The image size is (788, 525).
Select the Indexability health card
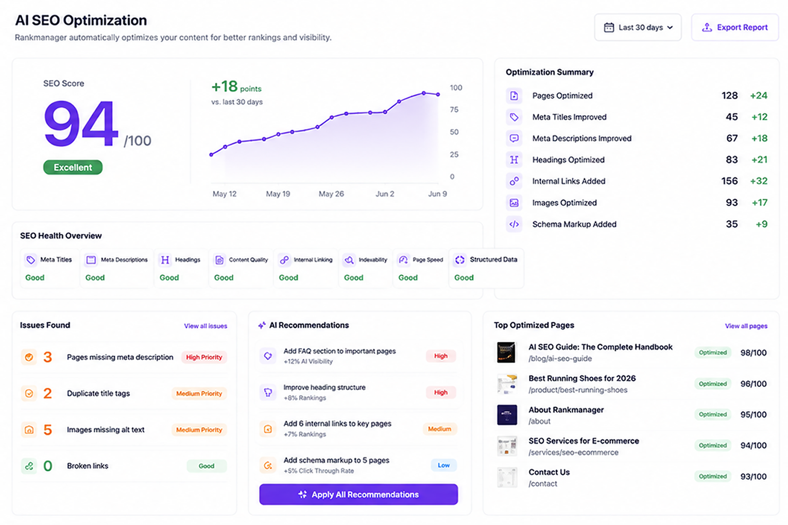366,268
